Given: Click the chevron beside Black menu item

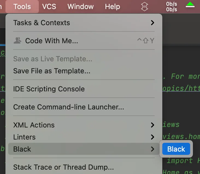Looking at the screenshot, I should [x=152, y=149].
